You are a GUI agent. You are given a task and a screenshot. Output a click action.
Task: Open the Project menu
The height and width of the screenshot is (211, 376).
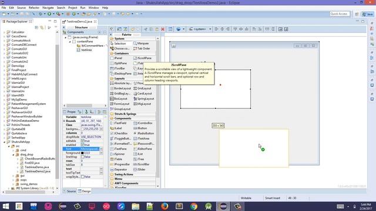(x=72, y=8)
